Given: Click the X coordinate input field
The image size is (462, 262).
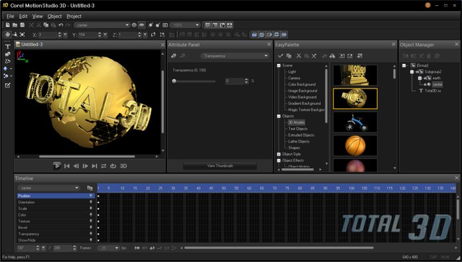Looking at the screenshot, I should tap(47, 35).
